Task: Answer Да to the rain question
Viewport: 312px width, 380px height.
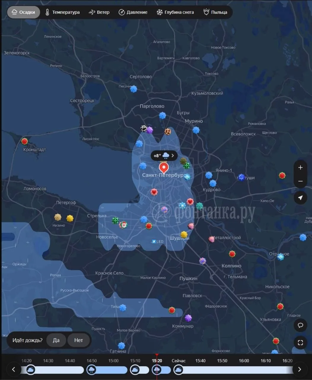Action: click(56, 340)
